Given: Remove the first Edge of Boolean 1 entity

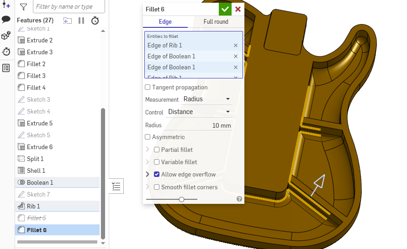Looking at the screenshot, I should [236, 56].
